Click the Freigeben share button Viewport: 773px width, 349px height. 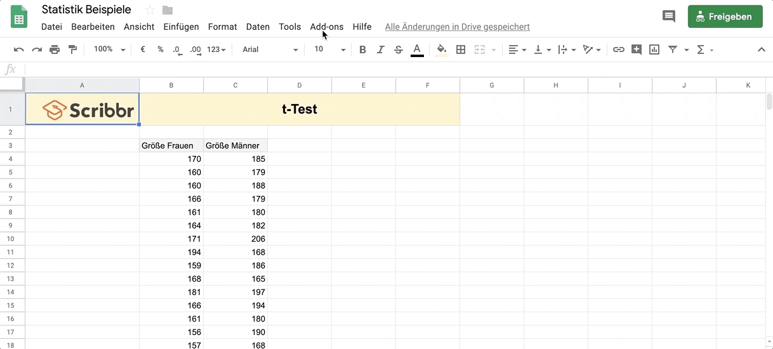point(725,17)
